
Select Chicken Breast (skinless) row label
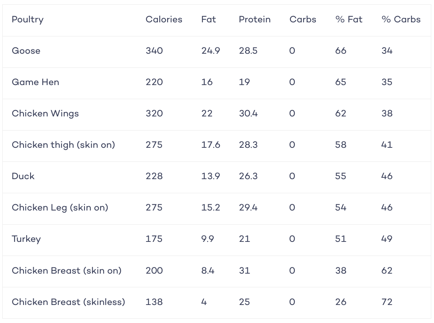[68, 302]
